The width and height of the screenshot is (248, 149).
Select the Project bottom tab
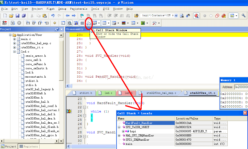[x=9, y=146]
